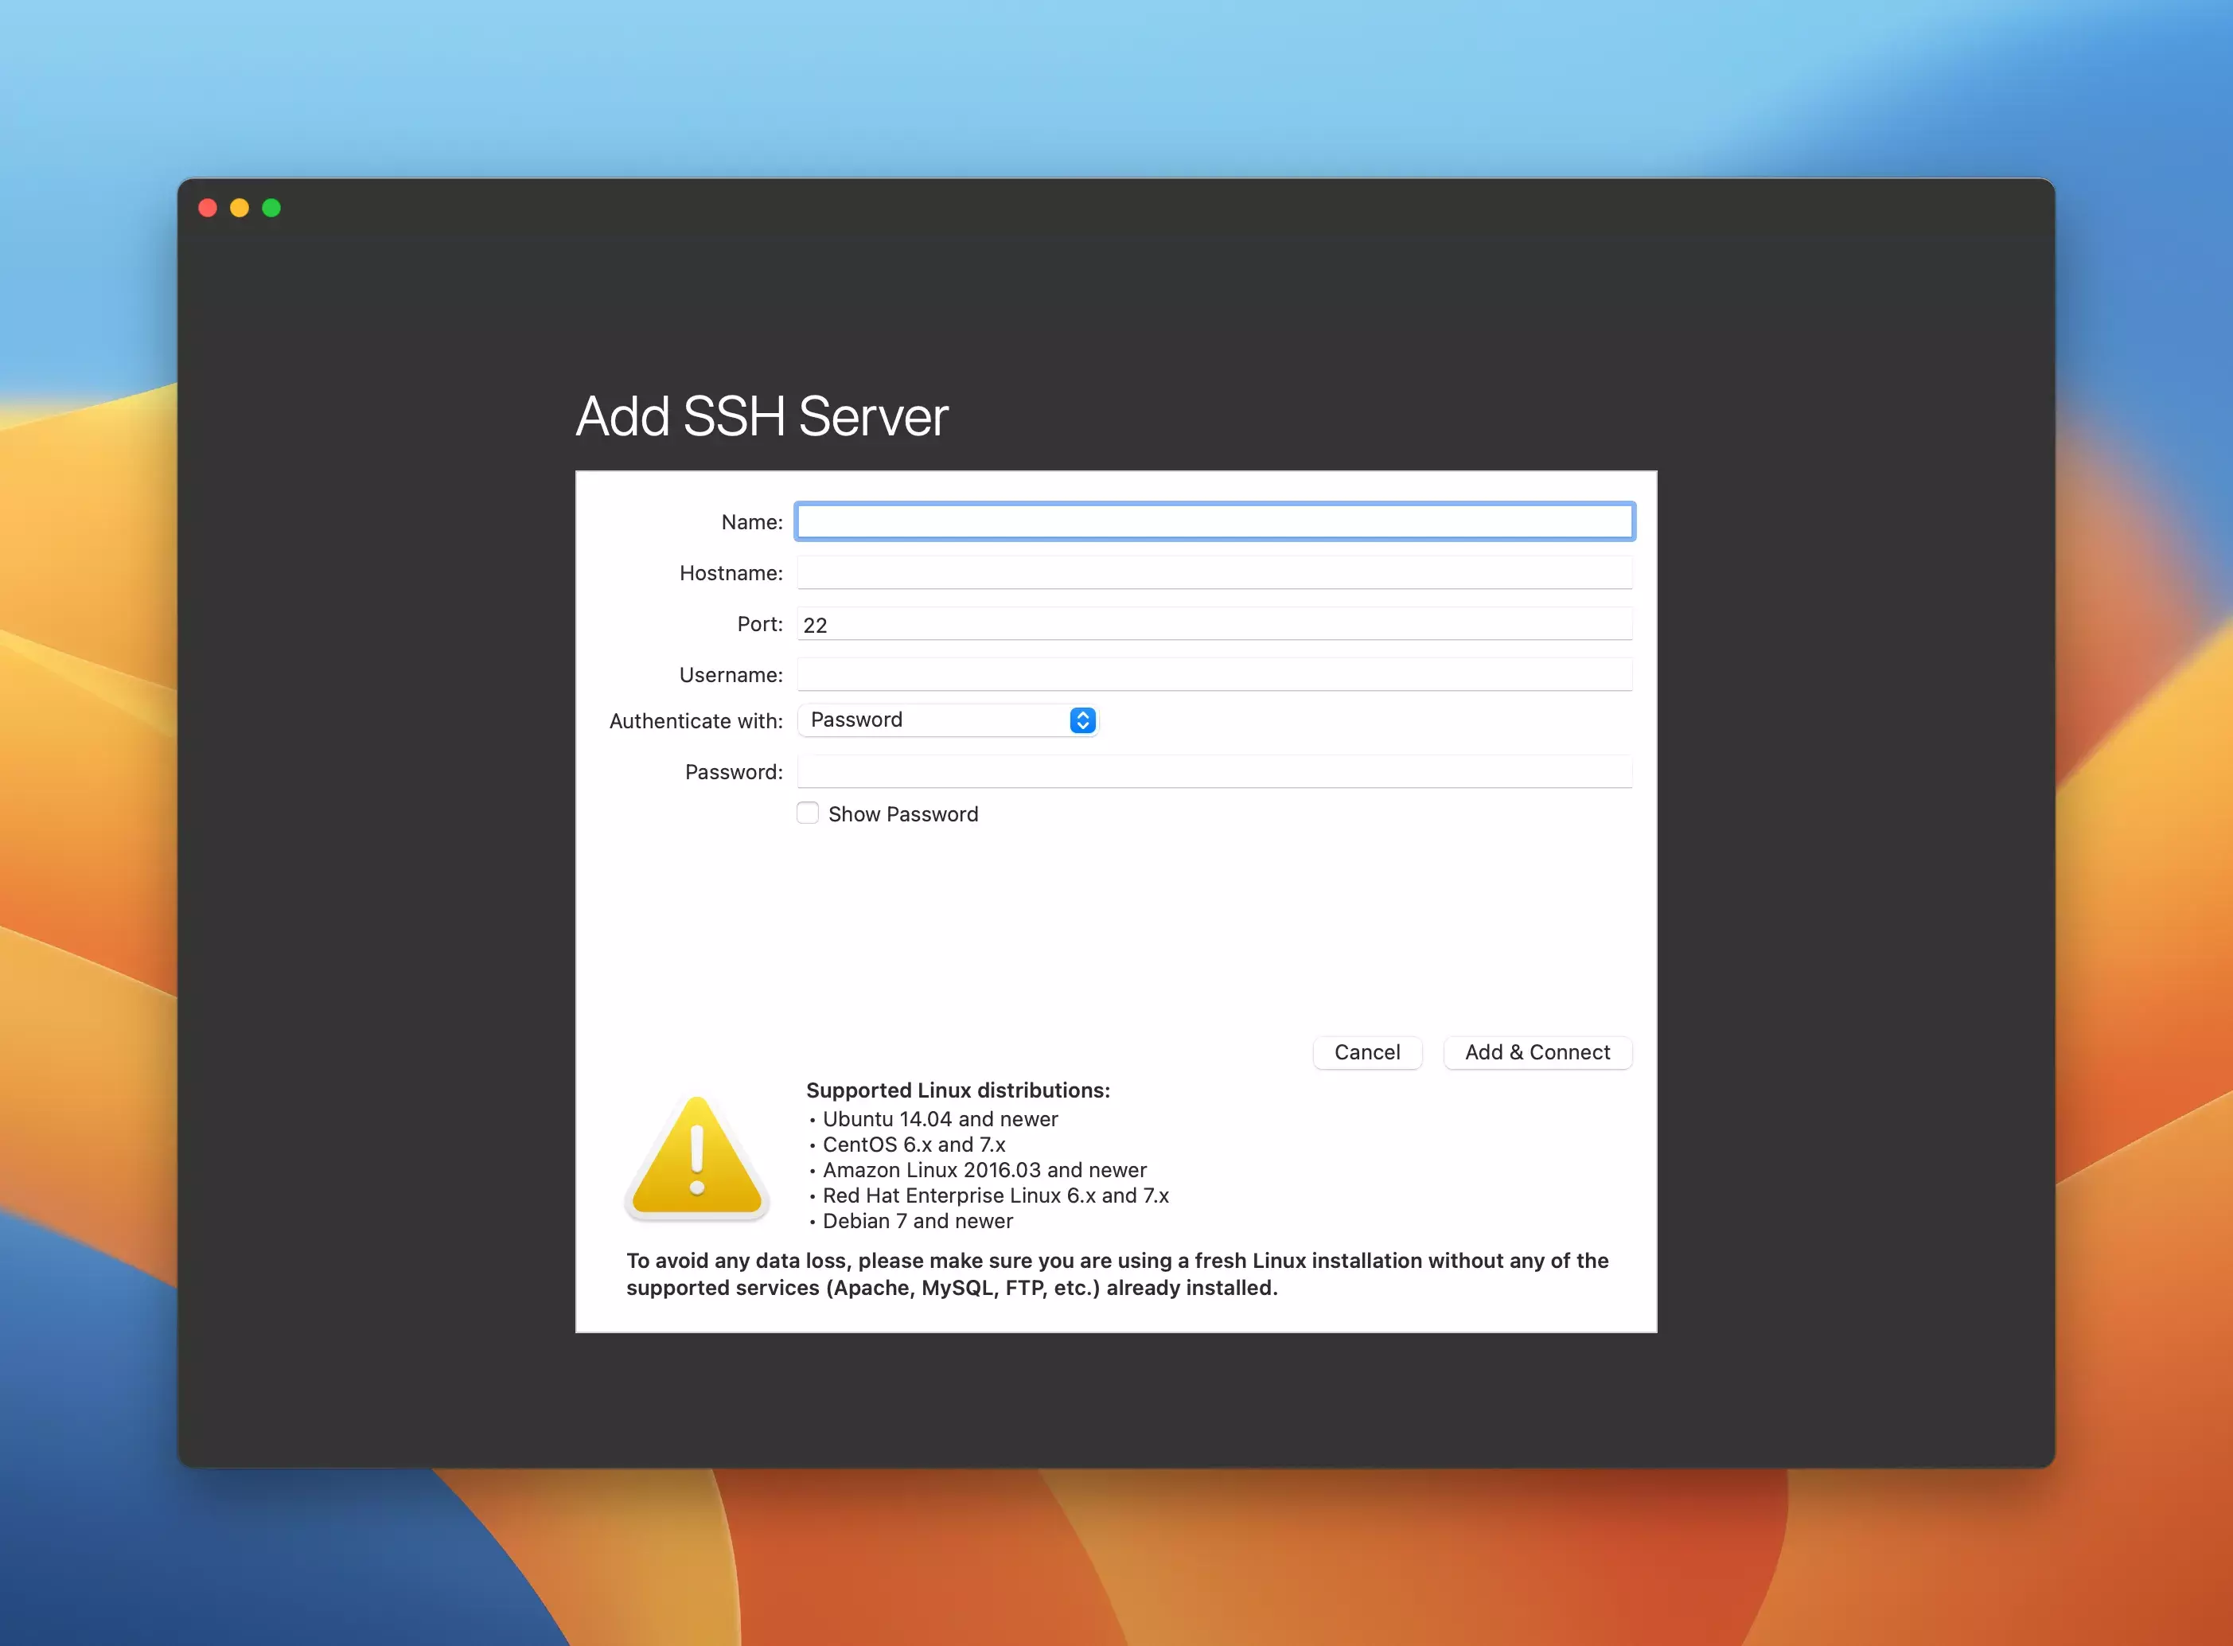Click the Cancel button
The image size is (2233, 1646).
[x=1366, y=1052]
